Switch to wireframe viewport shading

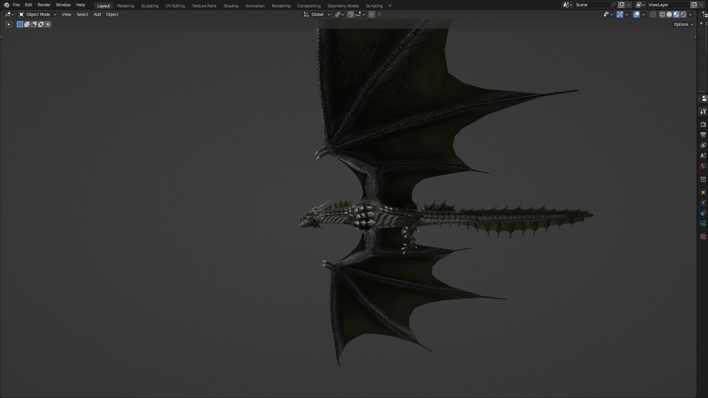(x=662, y=14)
